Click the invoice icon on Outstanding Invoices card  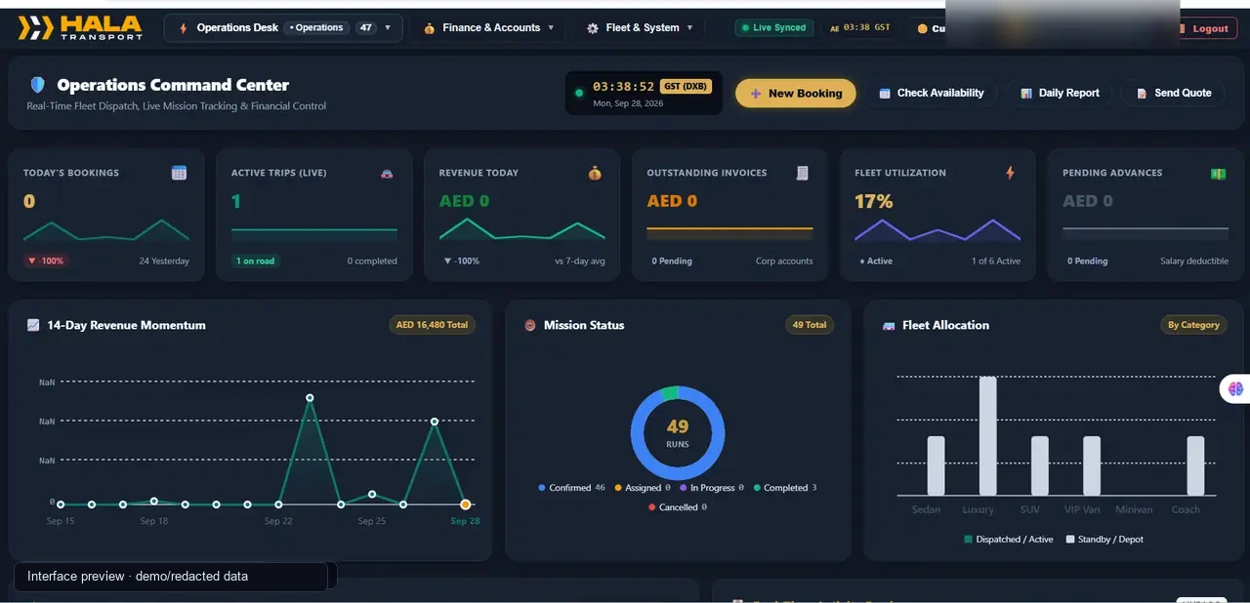(803, 173)
